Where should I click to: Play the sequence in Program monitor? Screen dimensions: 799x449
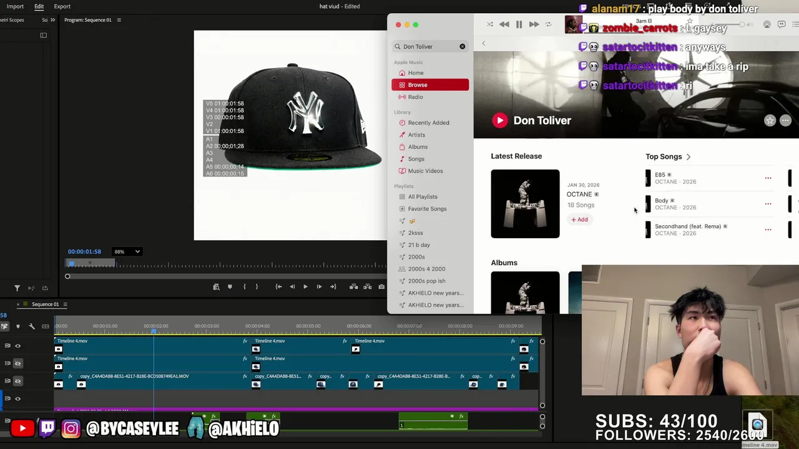(305, 287)
